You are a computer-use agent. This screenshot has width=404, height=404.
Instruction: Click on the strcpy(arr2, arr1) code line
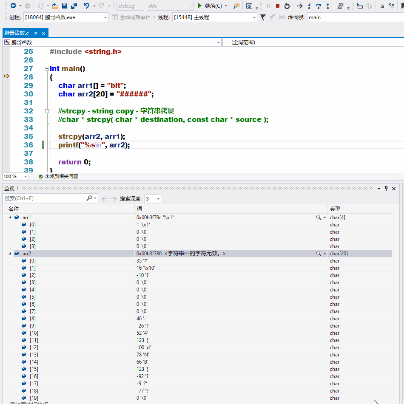(91, 136)
